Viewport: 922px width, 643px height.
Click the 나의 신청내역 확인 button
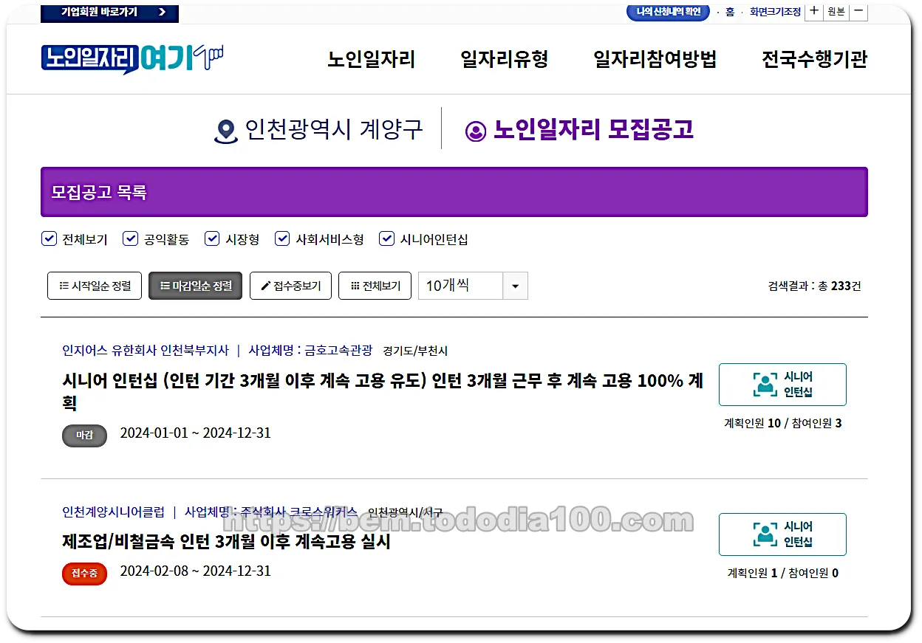click(x=667, y=11)
